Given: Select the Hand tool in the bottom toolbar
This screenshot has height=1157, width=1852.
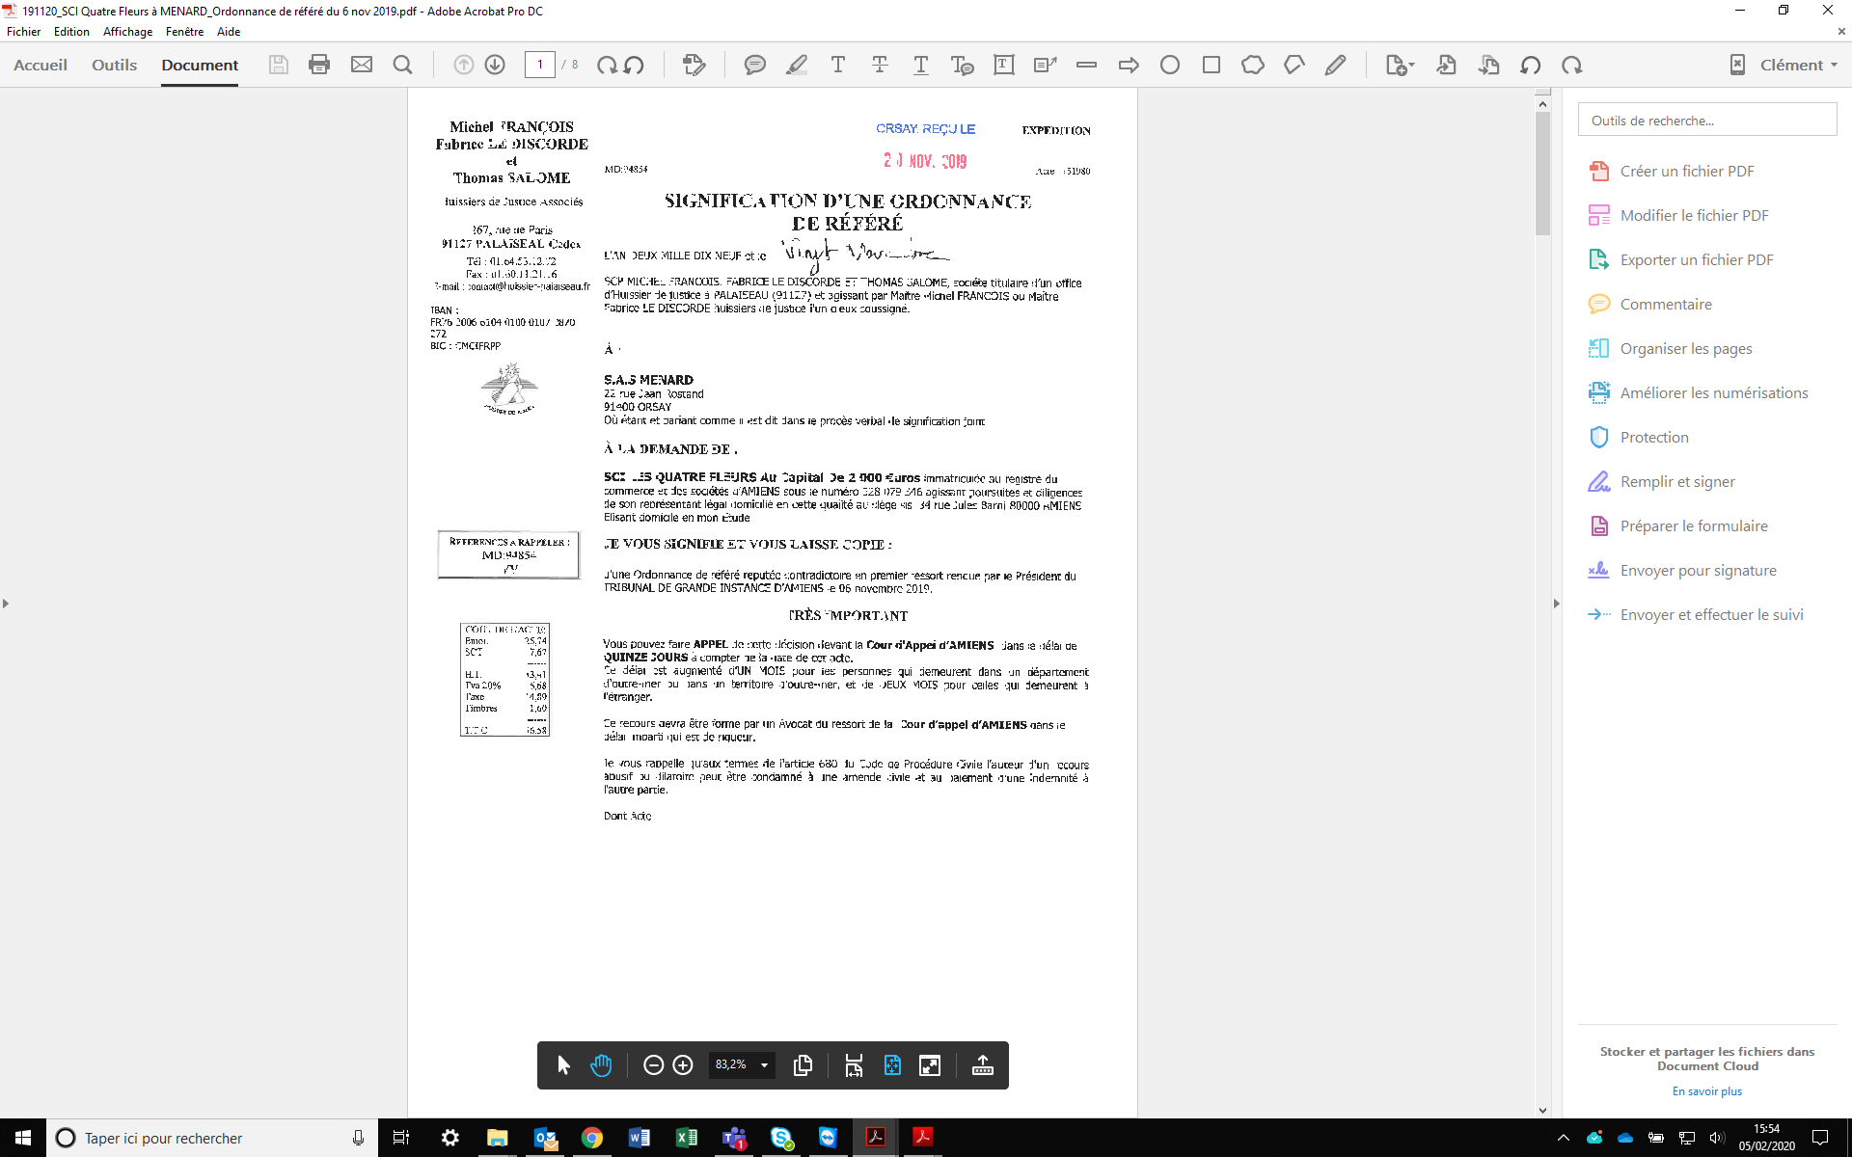Looking at the screenshot, I should 602,1065.
